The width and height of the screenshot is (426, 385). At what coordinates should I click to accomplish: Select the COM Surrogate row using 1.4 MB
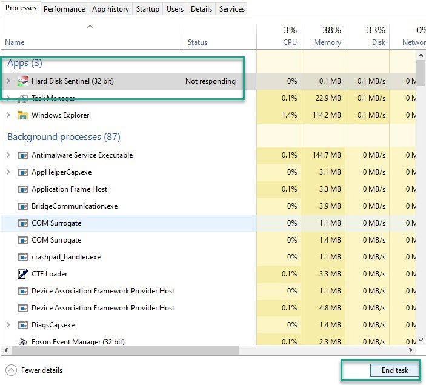pyautogui.click(x=208, y=240)
